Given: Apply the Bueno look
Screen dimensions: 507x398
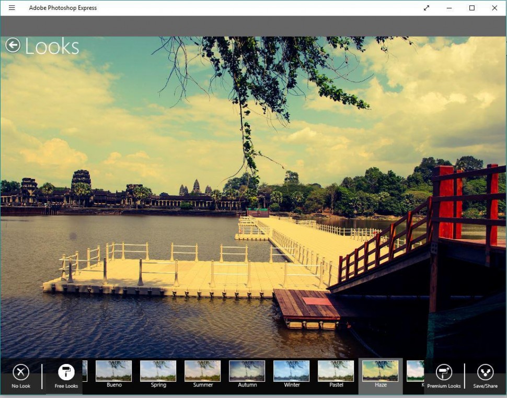Looking at the screenshot, I should click(114, 371).
